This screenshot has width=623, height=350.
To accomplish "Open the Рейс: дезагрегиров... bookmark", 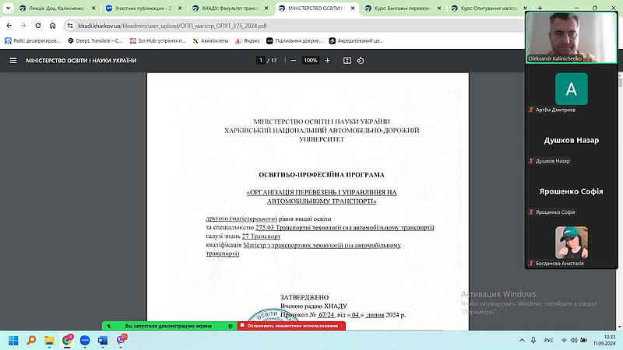I will pyautogui.click(x=33, y=40).
